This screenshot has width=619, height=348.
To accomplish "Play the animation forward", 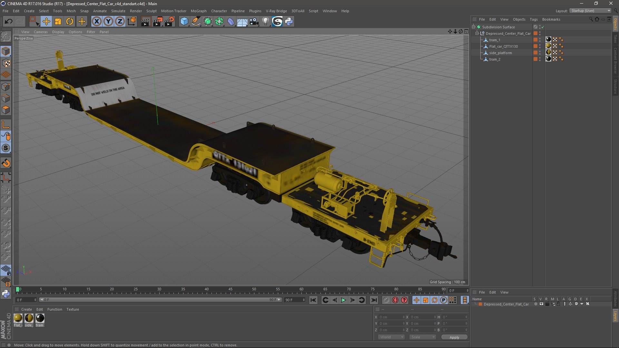I will 344,300.
